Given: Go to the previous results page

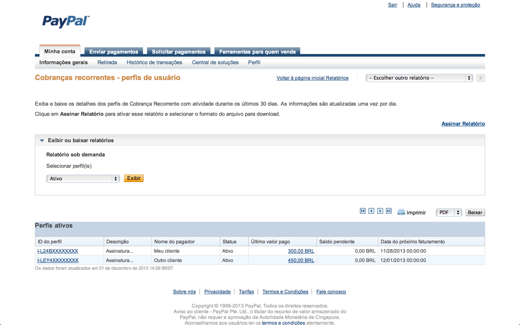Looking at the screenshot, I should tap(371, 211).
